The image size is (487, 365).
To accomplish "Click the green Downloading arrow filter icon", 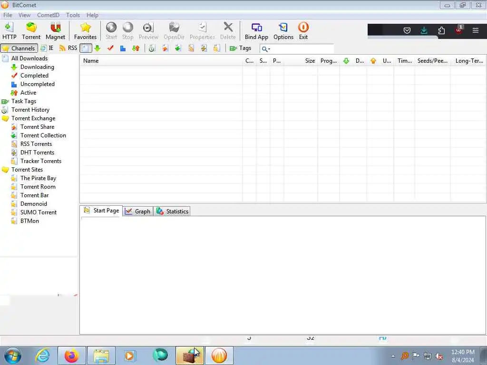I will click(x=97, y=48).
